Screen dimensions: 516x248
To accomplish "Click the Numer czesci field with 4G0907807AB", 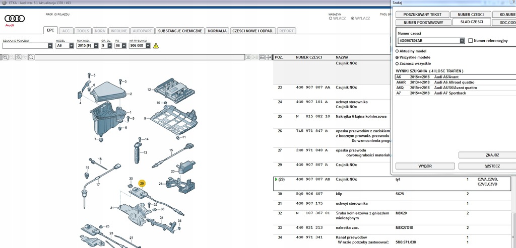I will click(x=428, y=41).
